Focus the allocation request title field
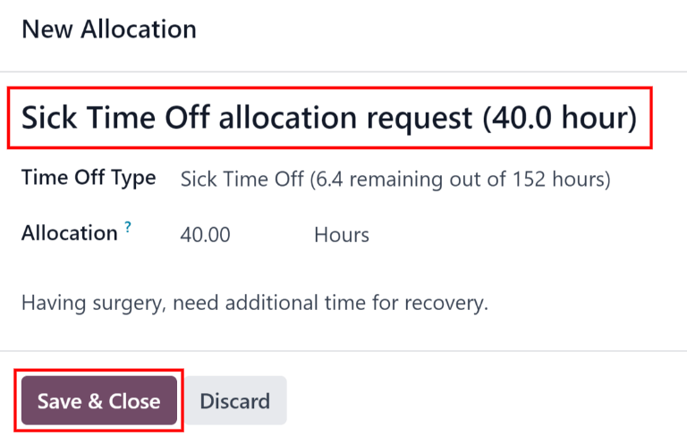This screenshot has width=687, height=444. 329,117
